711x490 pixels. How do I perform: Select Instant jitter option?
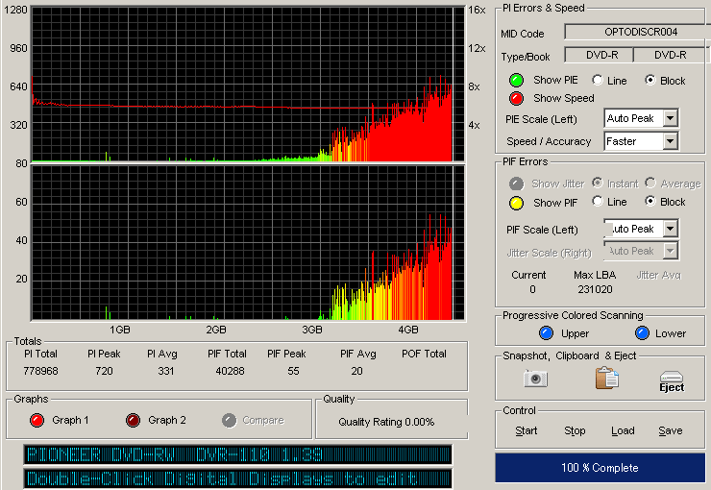pos(598,183)
